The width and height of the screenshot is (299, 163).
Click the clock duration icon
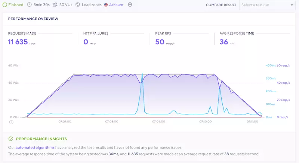[x=30, y=5]
